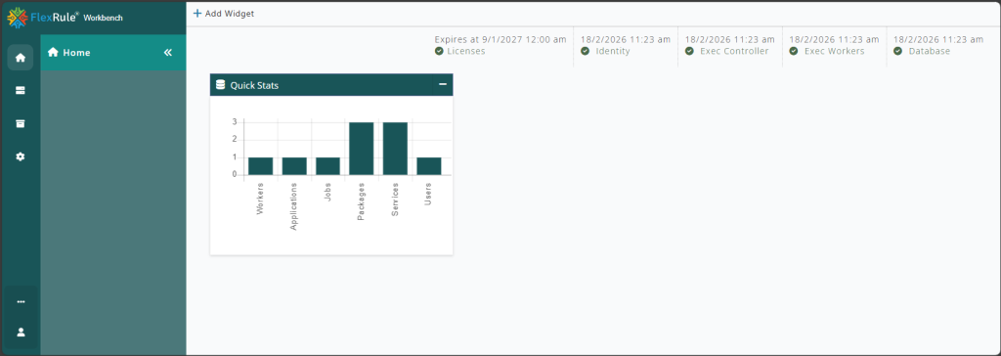This screenshot has width=1001, height=356.
Task: Click the FlexRule Workbench logo
Action: point(65,18)
